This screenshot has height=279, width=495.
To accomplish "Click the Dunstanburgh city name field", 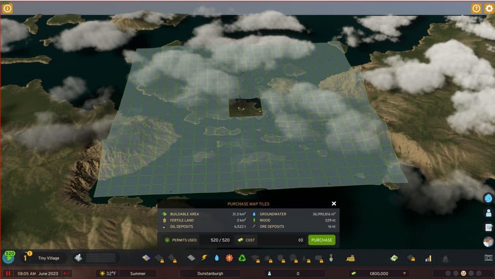I will point(210,273).
